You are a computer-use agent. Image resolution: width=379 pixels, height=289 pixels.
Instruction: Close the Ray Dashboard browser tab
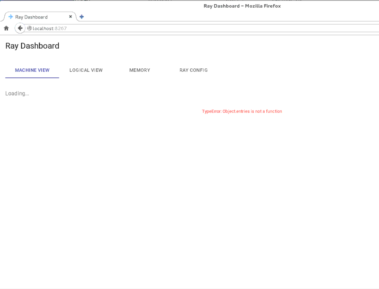pyautogui.click(x=71, y=17)
